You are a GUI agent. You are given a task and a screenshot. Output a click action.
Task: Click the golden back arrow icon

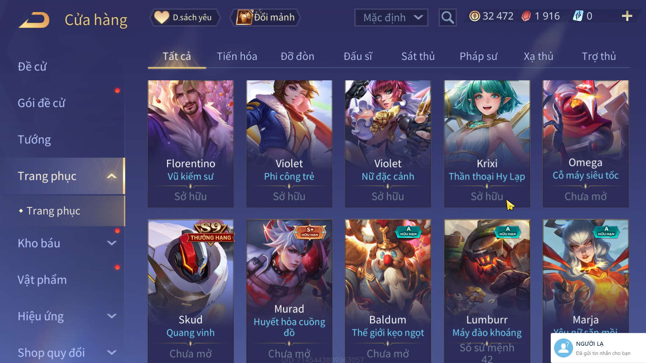tap(34, 20)
